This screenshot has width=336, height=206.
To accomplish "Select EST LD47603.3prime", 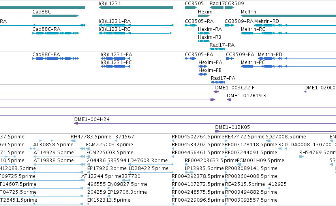I will (x=151, y=164).
